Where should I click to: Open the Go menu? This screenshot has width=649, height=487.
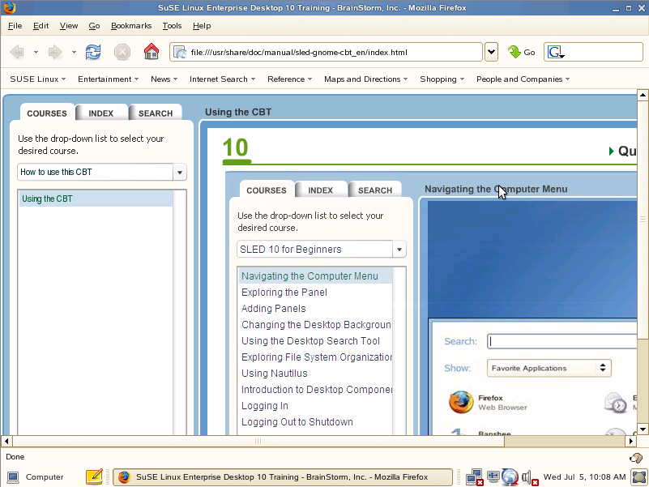[x=94, y=26]
